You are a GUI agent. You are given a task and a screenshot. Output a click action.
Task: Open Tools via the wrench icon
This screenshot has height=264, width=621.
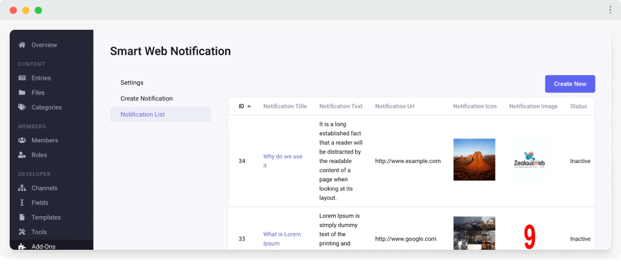point(22,232)
